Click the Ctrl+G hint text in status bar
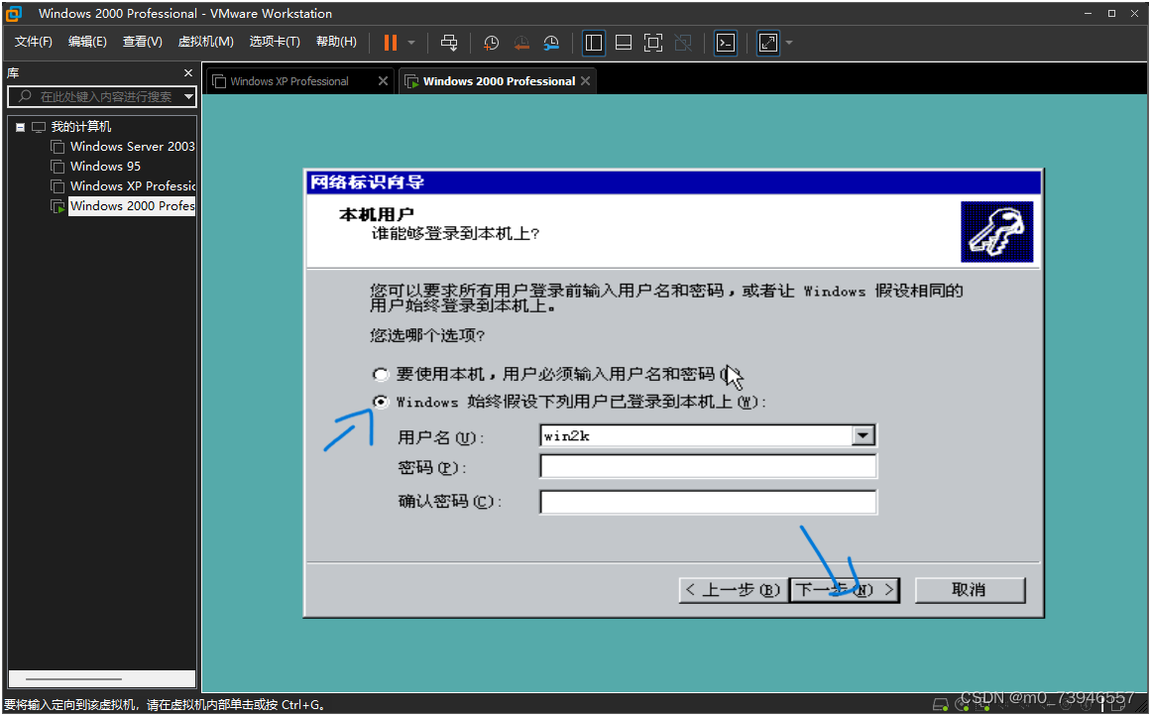Screen dimensions: 1151x716 click(164, 704)
